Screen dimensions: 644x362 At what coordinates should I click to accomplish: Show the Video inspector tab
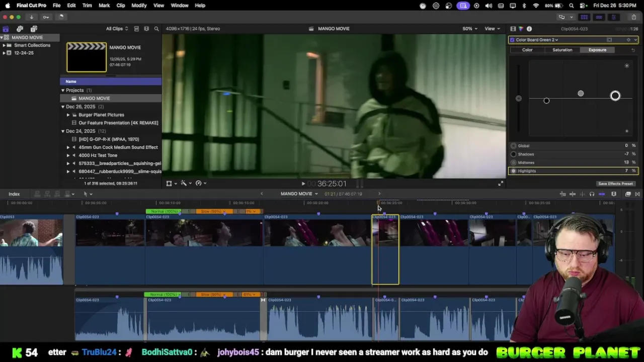tap(513, 29)
